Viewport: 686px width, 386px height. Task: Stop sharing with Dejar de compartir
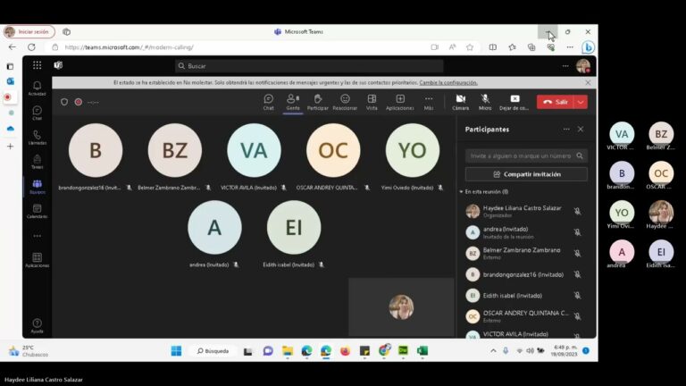pos(514,102)
